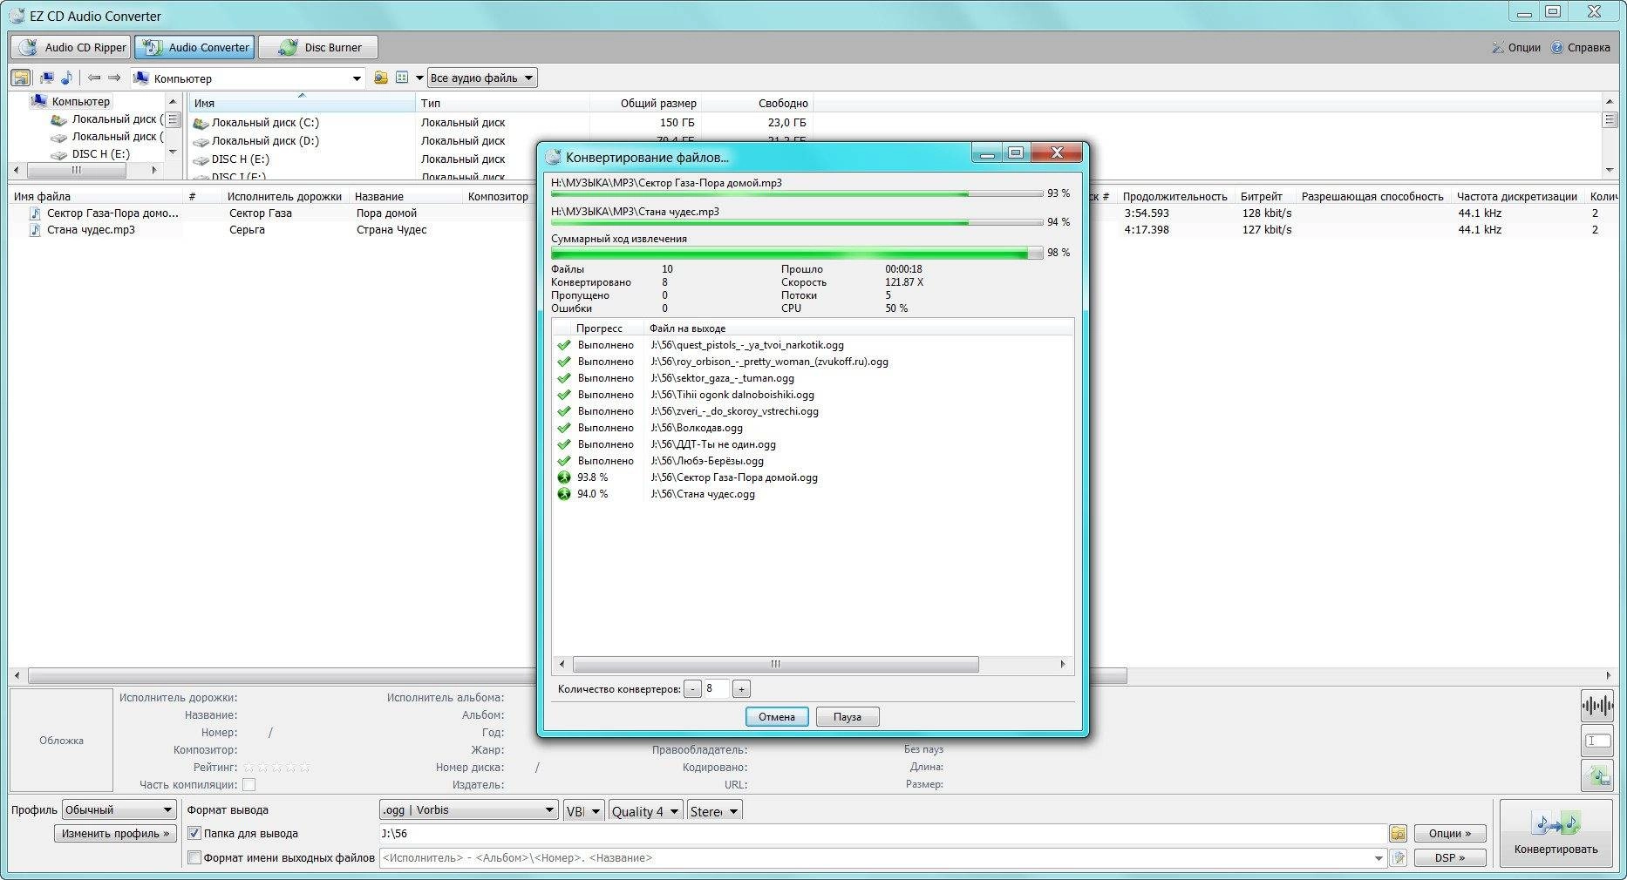The width and height of the screenshot is (1627, 880).
Task: Switch to the Audio Converter tab
Action: click(x=194, y=47)
